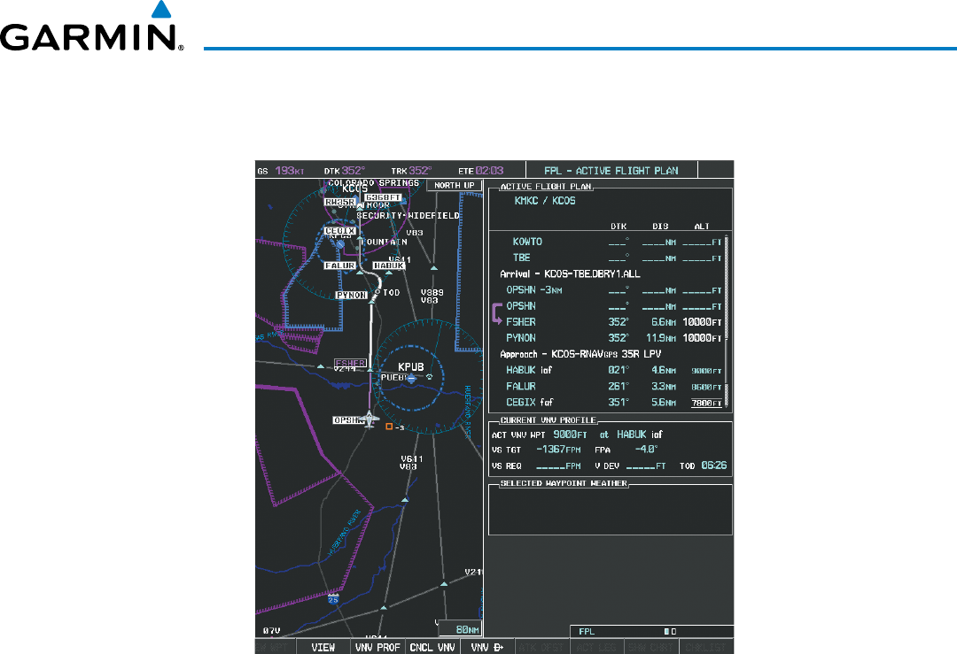Image resolution: width=957 pixels, height=654 pixels.
Task: Click the FPL - ACTIVE FLIGHT PLAN title
Action: coord(611,171)
